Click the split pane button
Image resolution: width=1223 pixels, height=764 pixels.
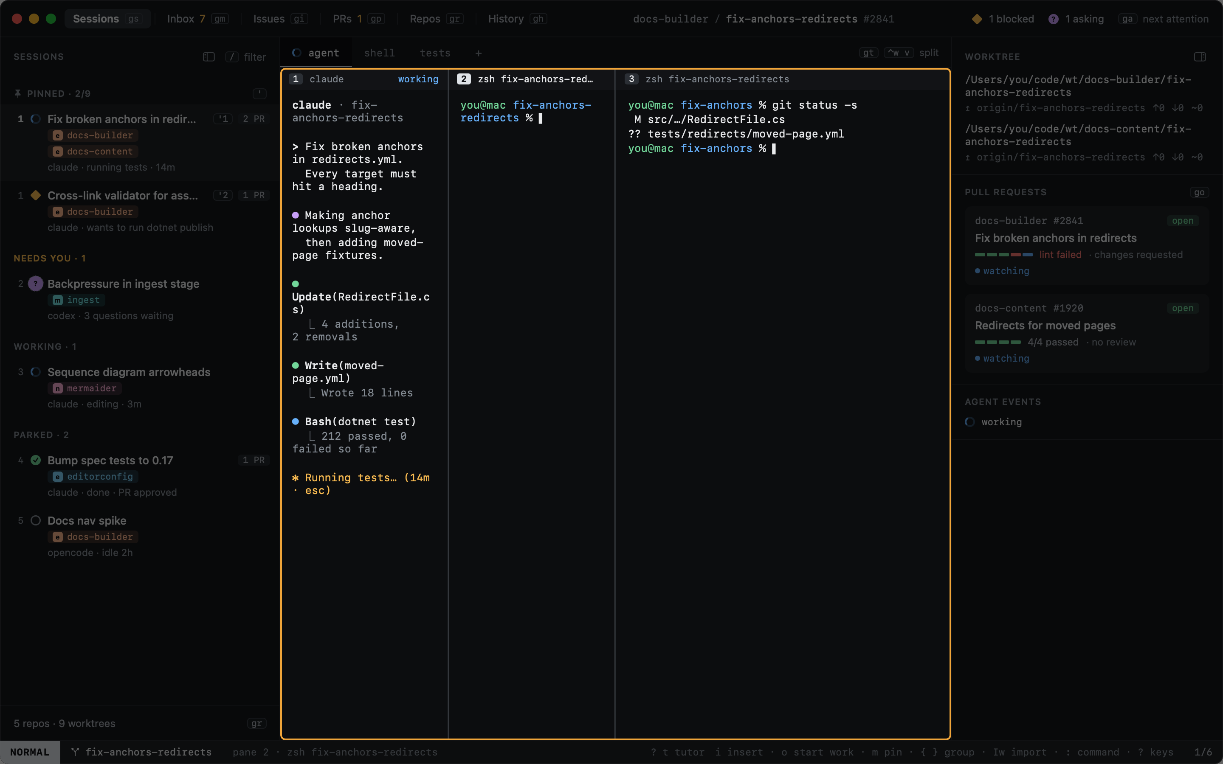point(911,53)
